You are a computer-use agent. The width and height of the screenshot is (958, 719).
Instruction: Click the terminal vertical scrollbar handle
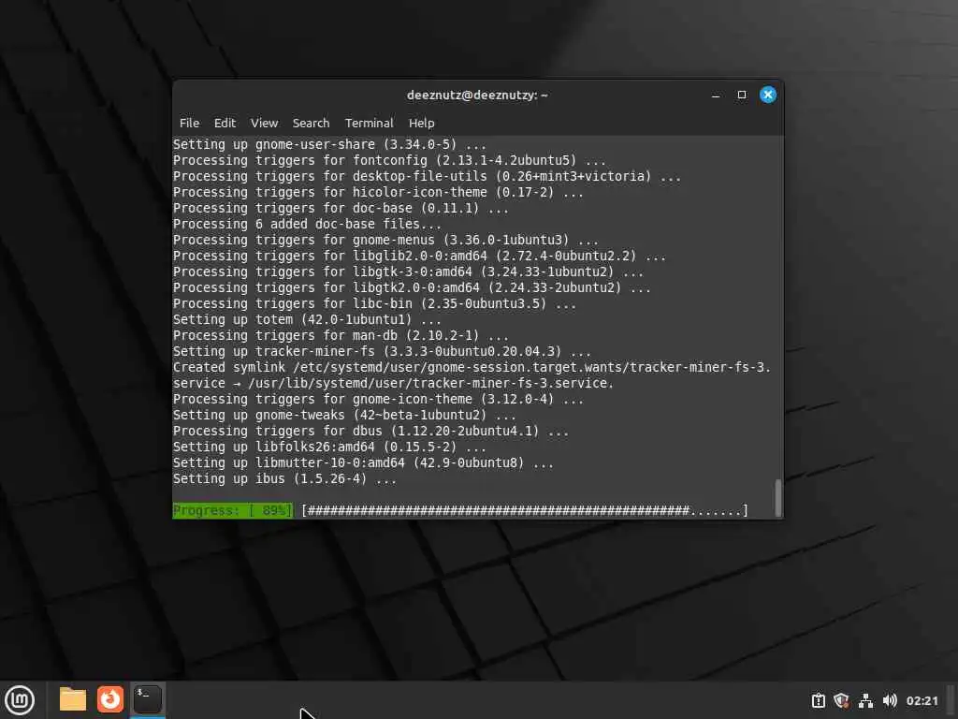(777, 498)
